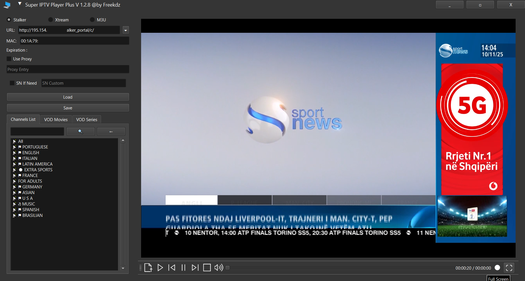Viewport: 525px width, 281px height.
Task: Mute the volume speaker icon
Action: click(x=219, y=268)
